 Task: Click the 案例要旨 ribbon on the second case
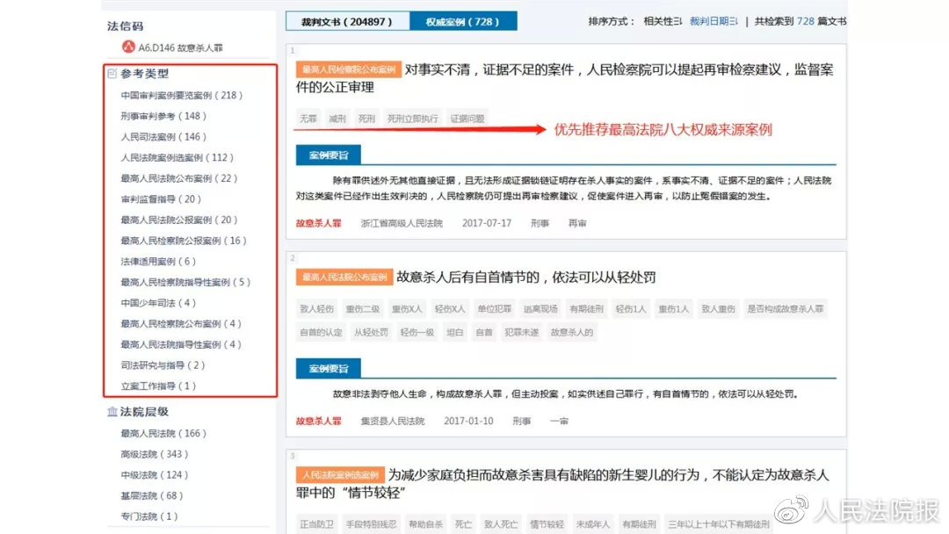(x=327, y=369)
